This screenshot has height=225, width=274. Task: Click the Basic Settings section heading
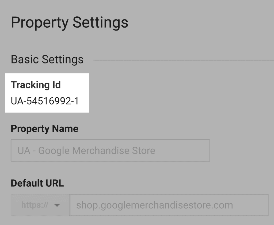pos(47,59)
